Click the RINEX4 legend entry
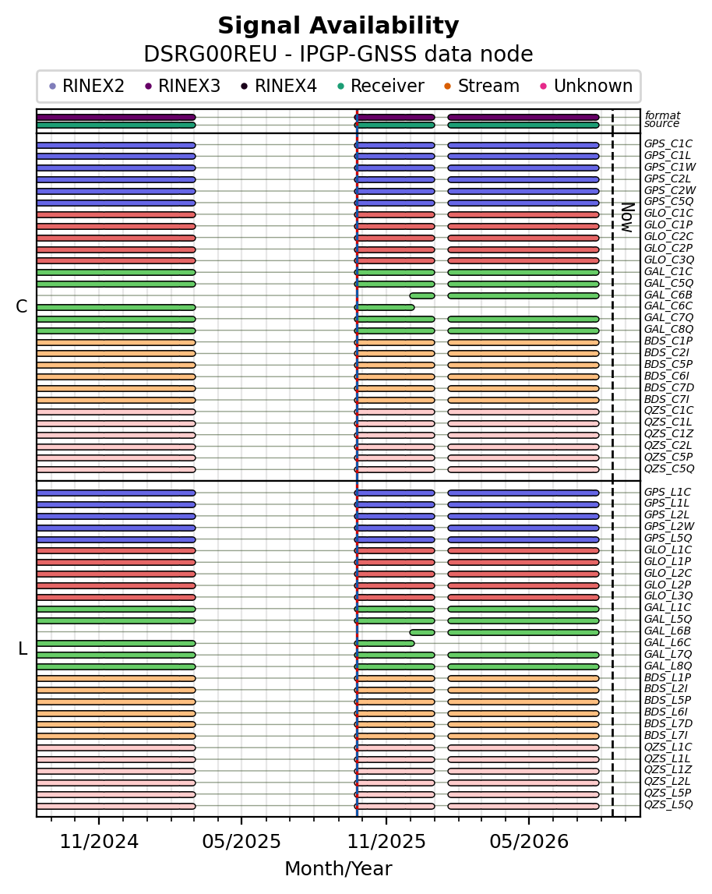This screenshot has height=894, width=712. tap(279, 86)
